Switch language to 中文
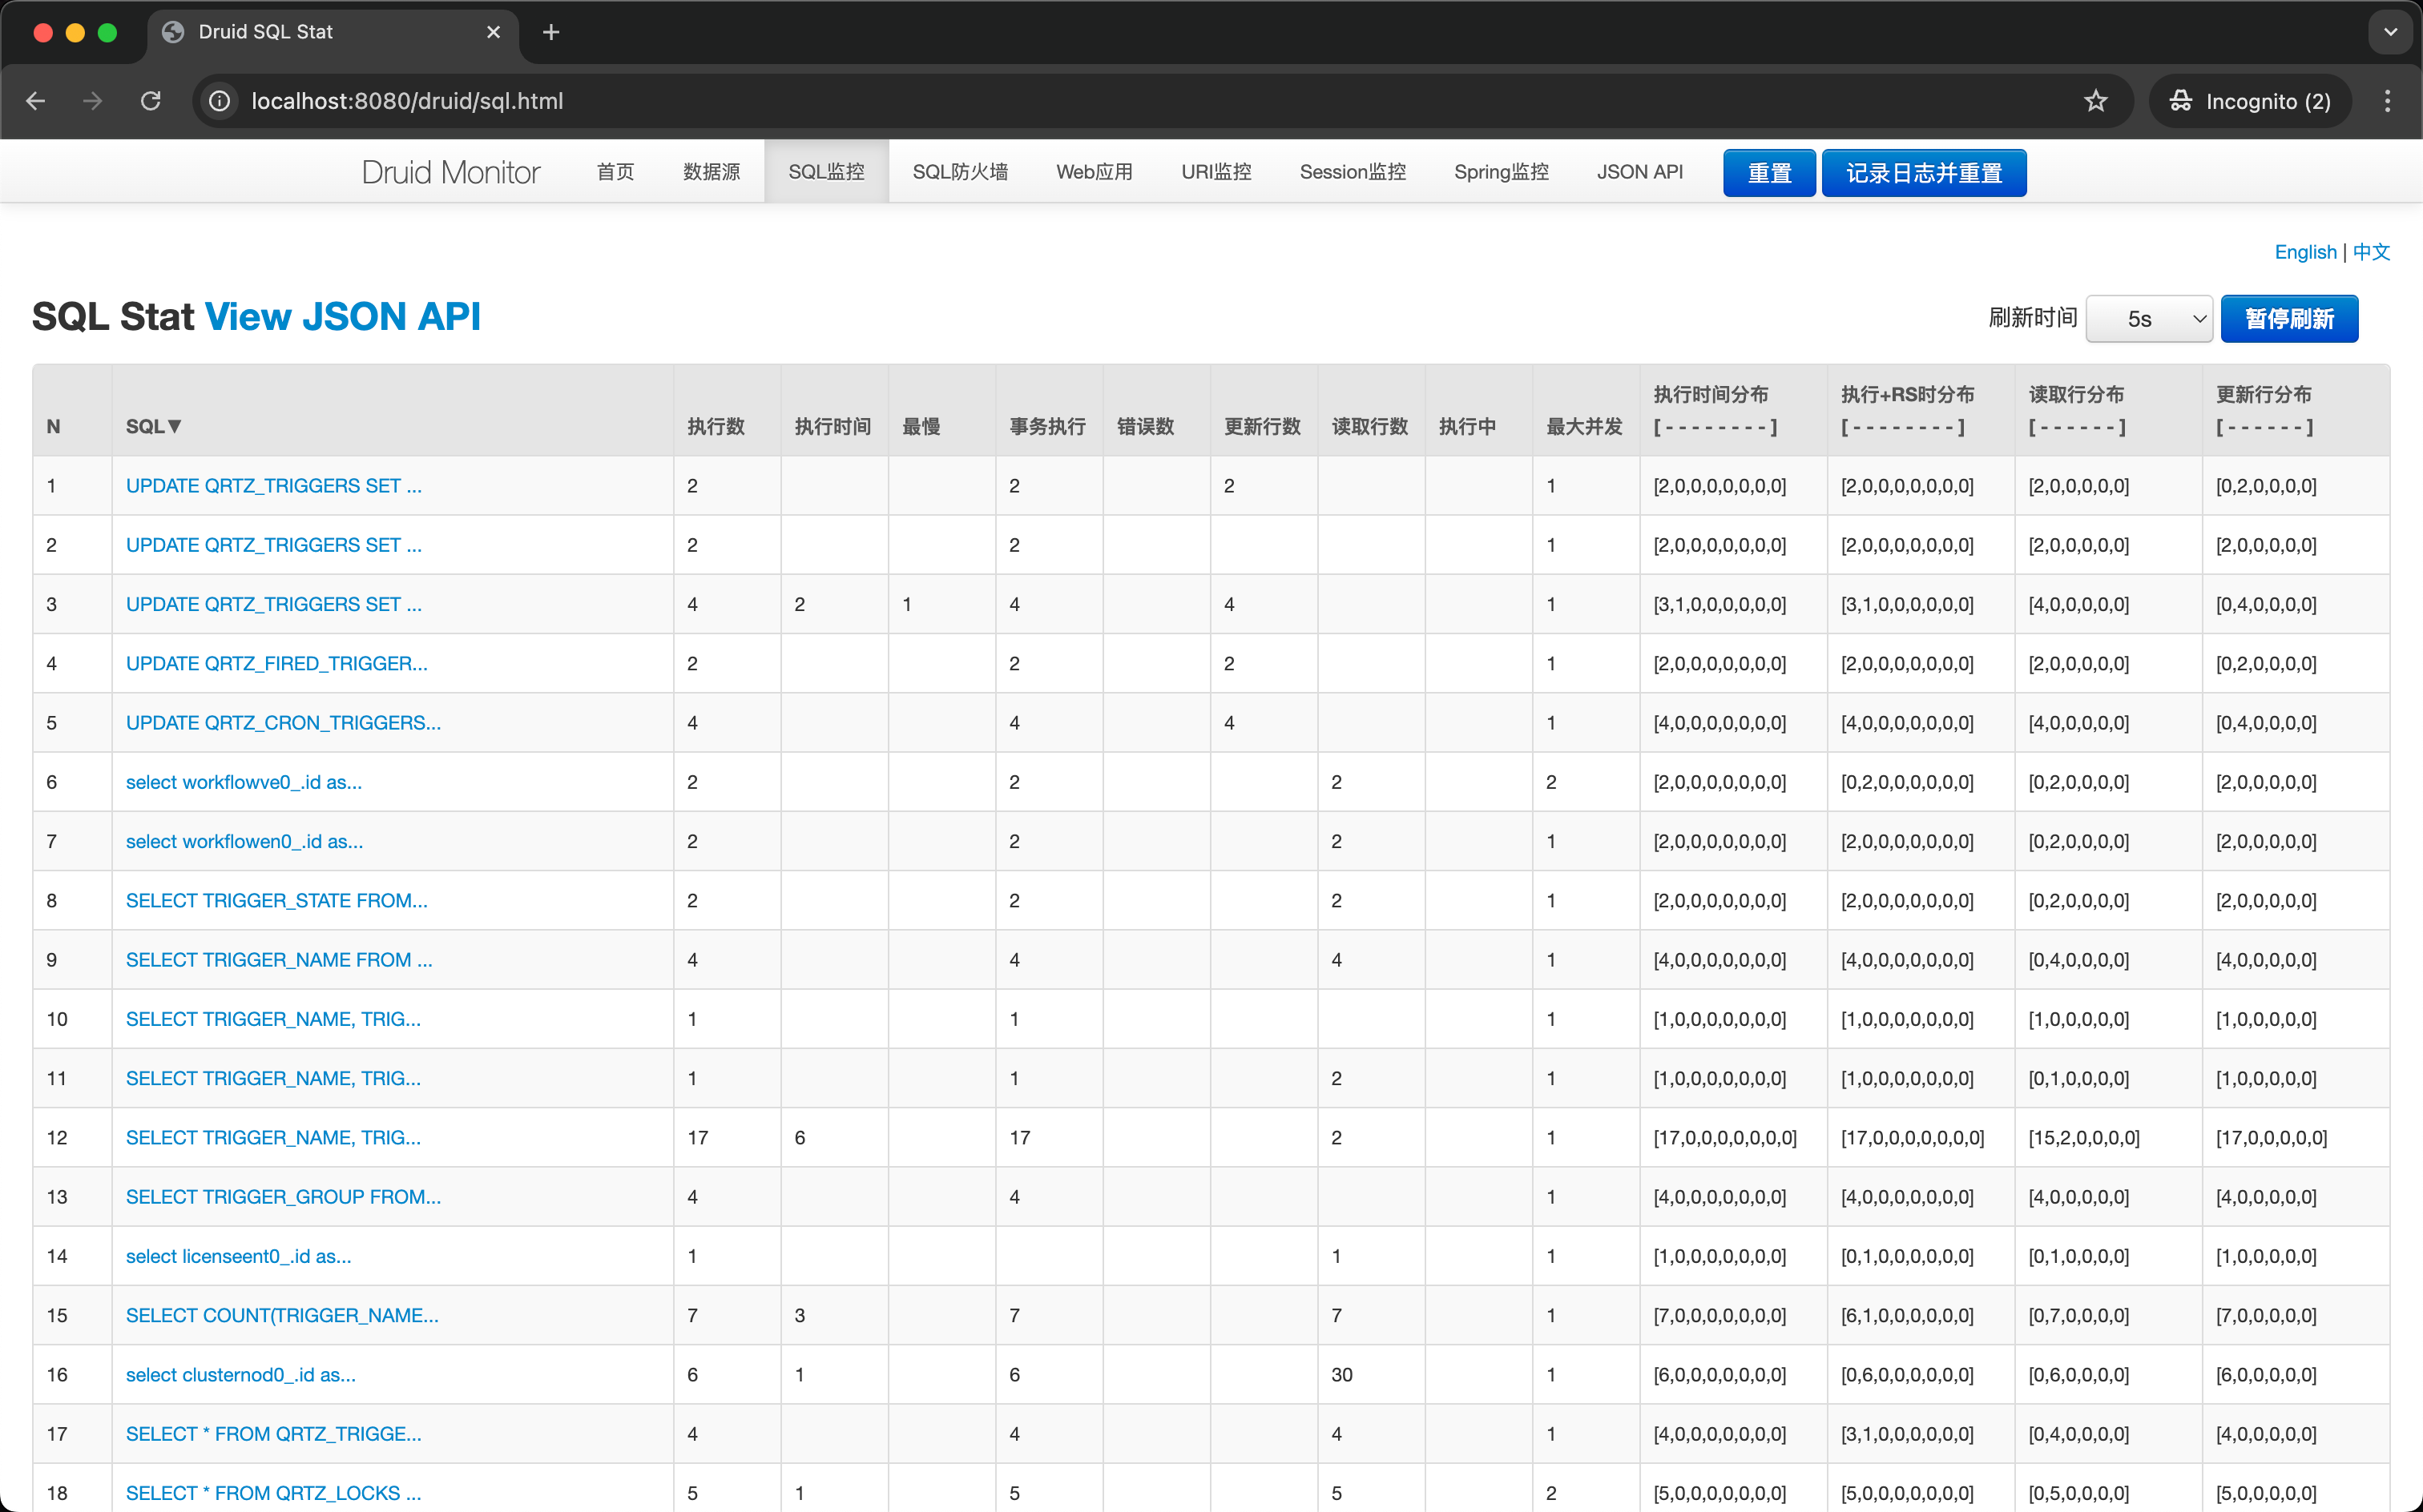This screenshot has height=1512, width=2423. point(2371,252)
